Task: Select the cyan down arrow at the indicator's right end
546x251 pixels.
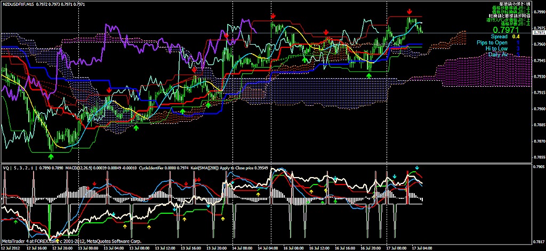Action: click(x=417, y=168)
